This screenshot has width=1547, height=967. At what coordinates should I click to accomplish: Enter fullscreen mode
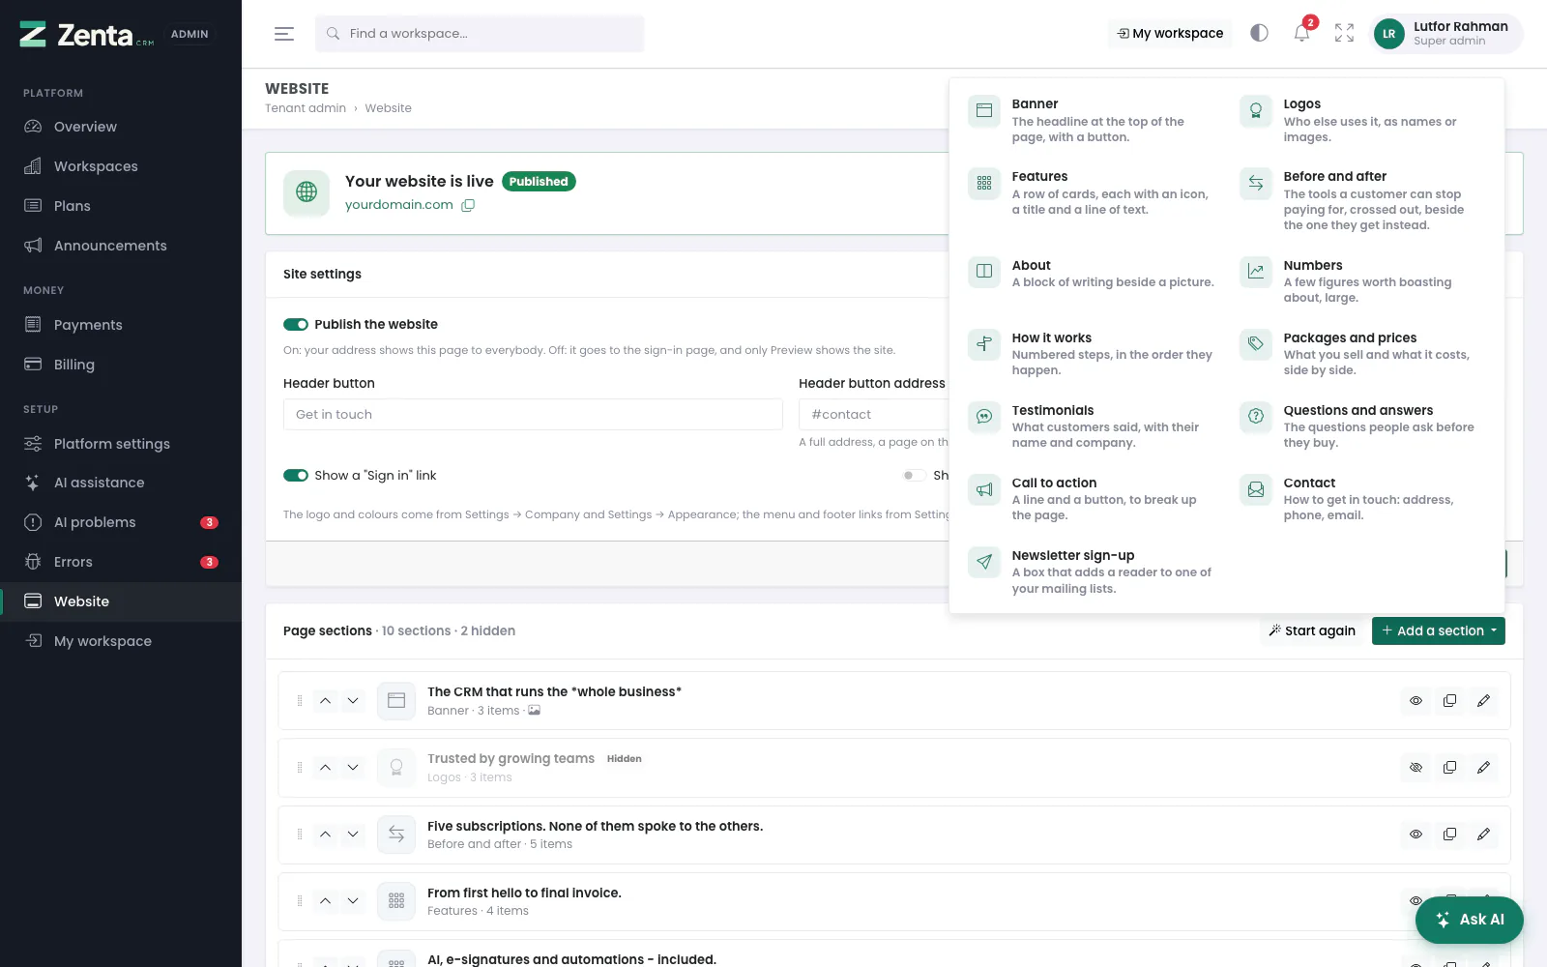coord(1344,33)
